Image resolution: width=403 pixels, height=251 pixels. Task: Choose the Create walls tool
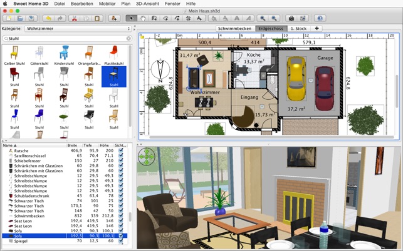(154, 19)
